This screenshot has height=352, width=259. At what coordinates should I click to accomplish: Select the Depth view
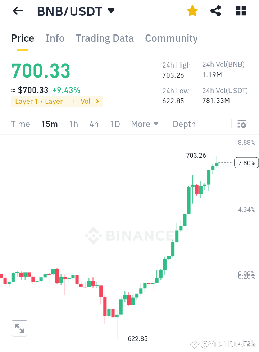pos(184,124)
